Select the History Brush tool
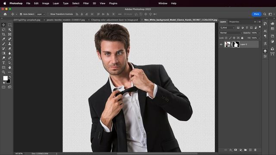Screen dimensions: 276x155 (x=3, y=49)
